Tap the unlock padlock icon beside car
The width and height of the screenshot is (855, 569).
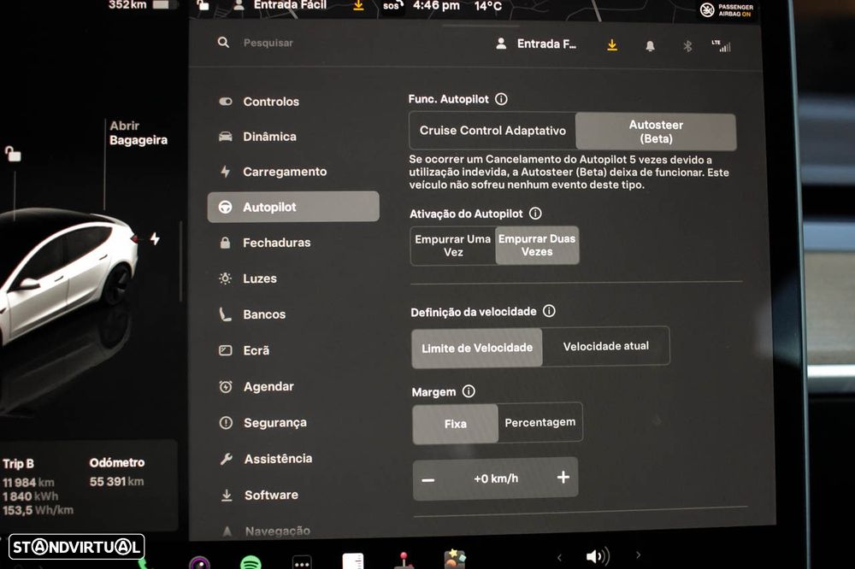(x=13, y=155)
